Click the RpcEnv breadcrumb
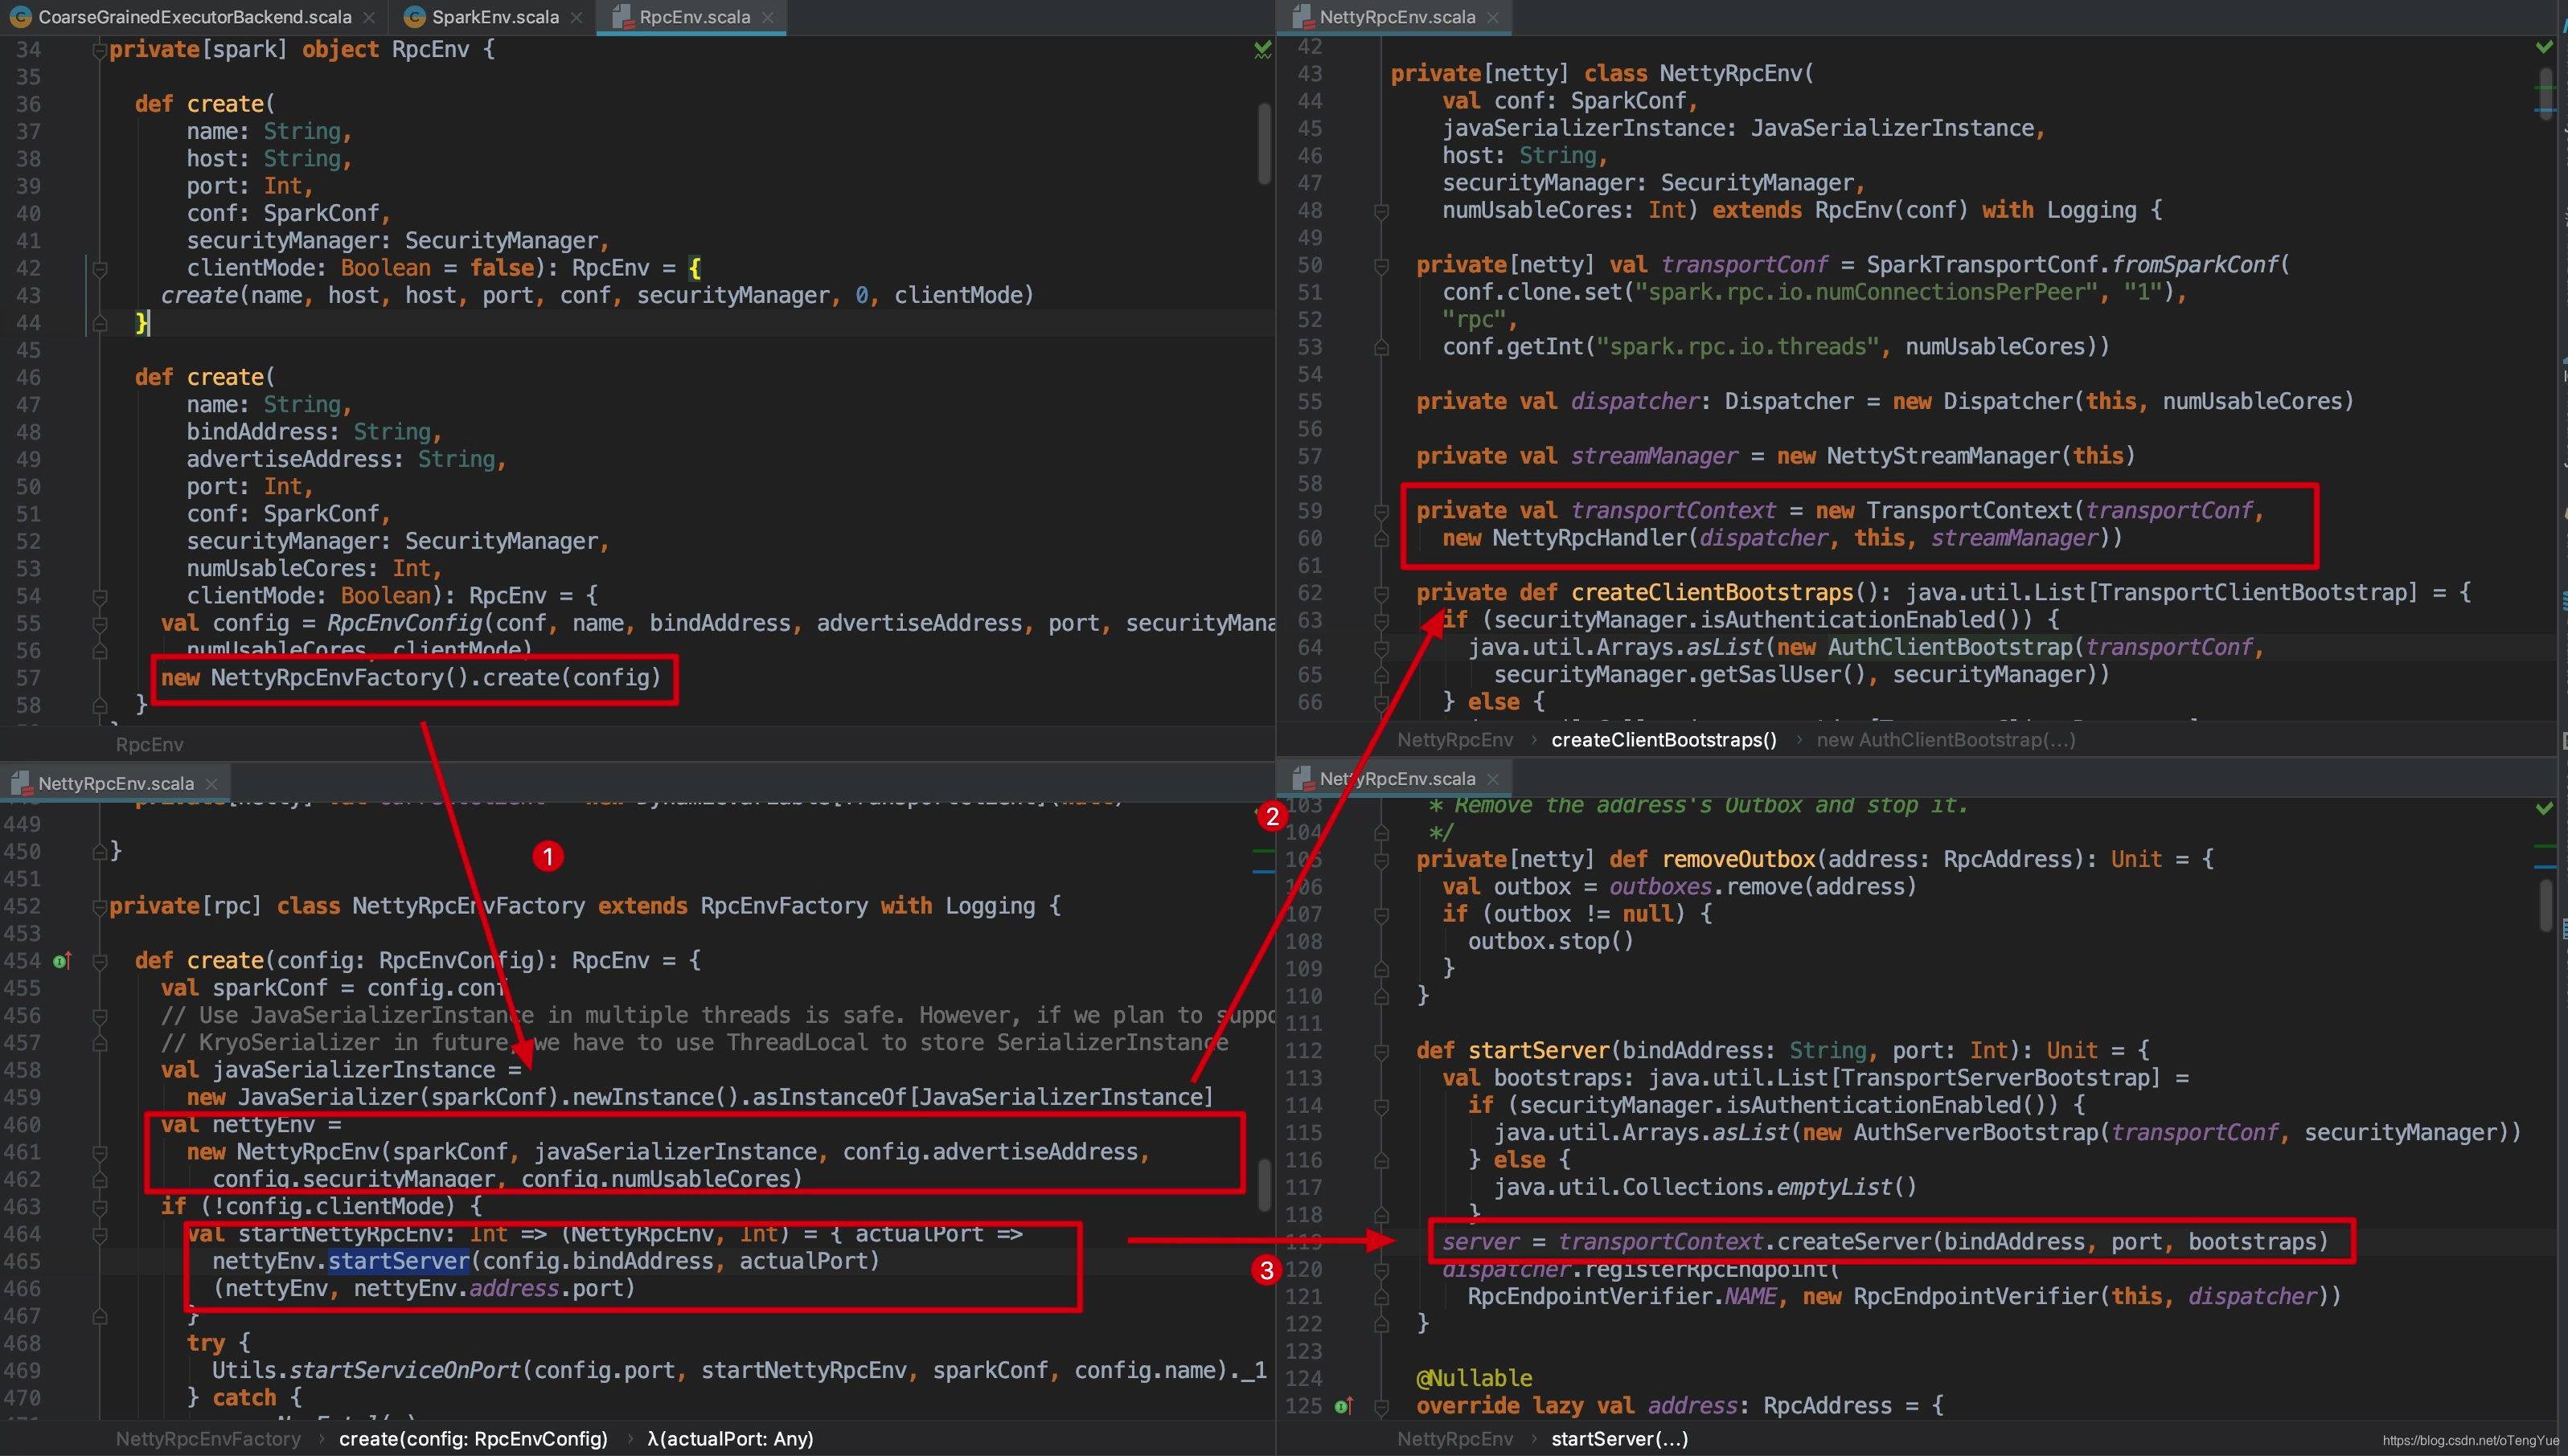This screenshot has width=2568, height=1456. [149, 744]
